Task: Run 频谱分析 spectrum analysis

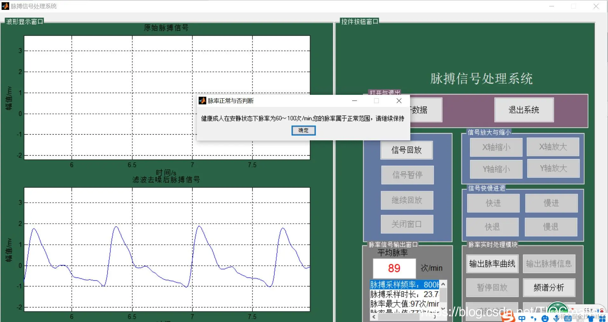Action: 549,288
